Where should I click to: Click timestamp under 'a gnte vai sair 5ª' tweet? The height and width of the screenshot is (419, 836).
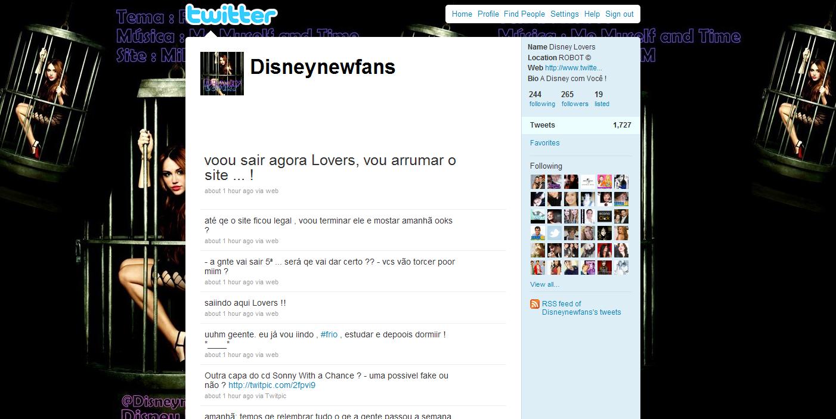[x=229, y=282]
